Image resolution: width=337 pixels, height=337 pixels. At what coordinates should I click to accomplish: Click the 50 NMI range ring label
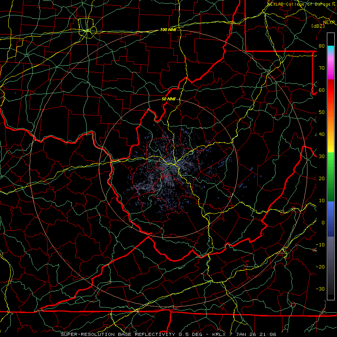168,99
